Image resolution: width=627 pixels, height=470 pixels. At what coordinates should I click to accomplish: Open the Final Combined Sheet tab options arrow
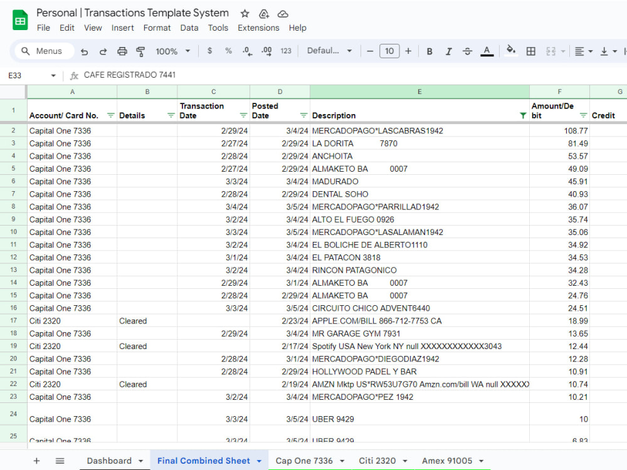coord(259,461)
